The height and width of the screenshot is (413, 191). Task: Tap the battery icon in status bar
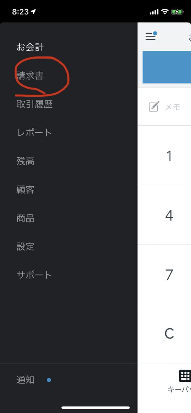[x=177, y=12]
